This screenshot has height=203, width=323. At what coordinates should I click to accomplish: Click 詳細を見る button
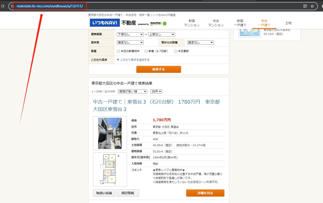point(205,193)
